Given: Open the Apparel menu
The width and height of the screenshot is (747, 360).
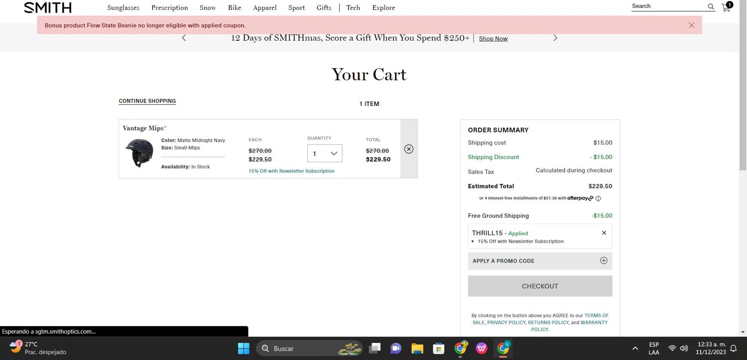Looking at the screenshot, I should point(265,7).
